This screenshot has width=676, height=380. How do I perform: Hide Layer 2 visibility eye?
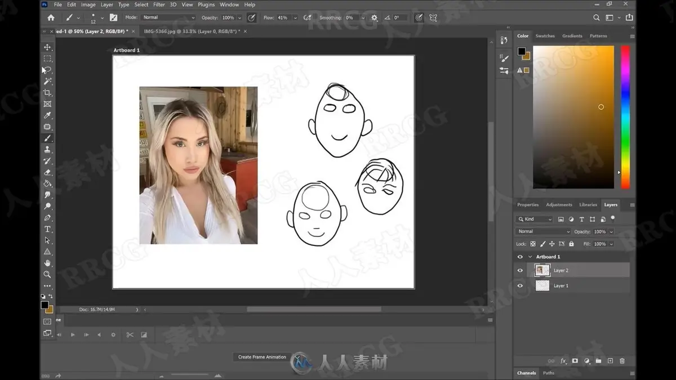[520, 270]
